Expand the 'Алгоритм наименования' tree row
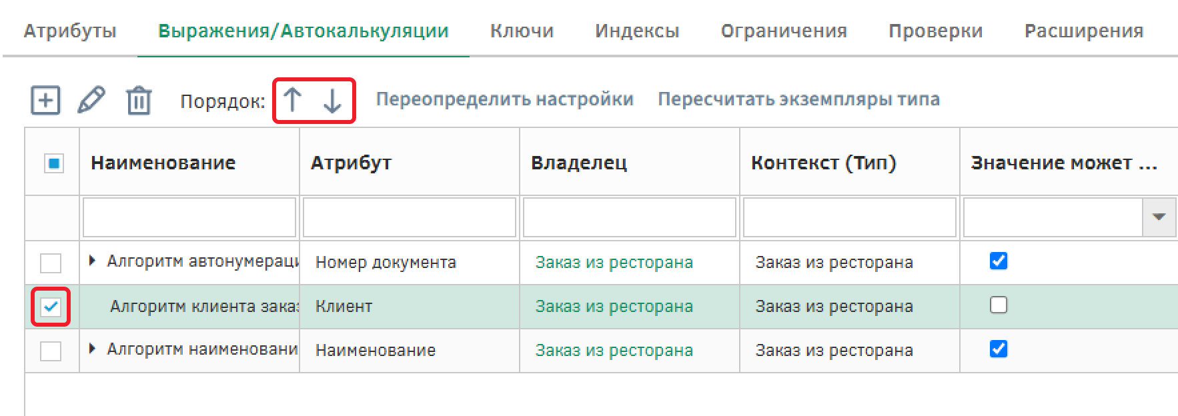The height and width of the screenshot is (416, 1178). (x=93, y=349)
